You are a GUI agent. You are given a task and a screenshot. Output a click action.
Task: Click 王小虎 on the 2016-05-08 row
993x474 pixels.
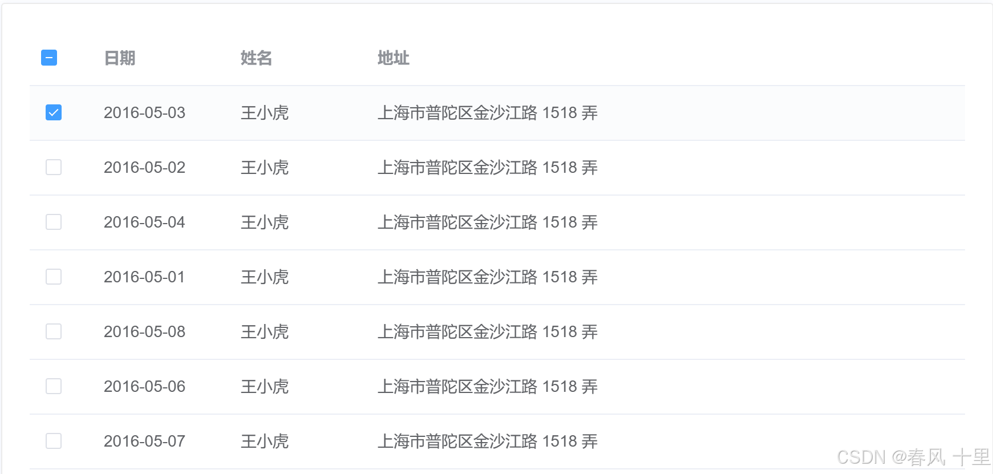point(265,331)
